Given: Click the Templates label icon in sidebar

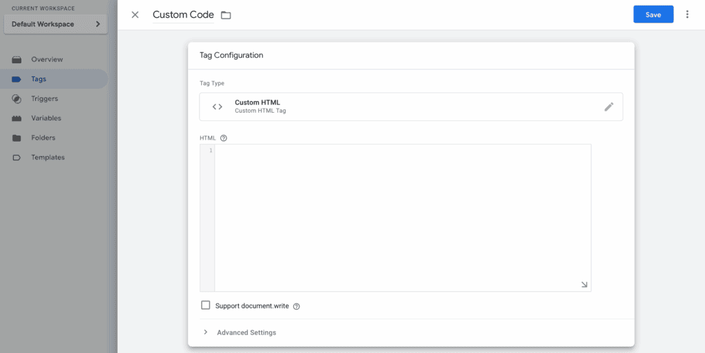Looking at the screenshot, I should [x=17, y=158].
